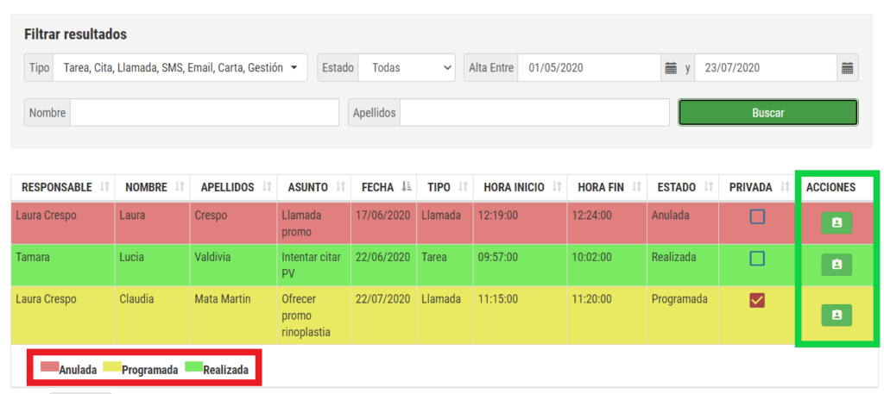The height and width of the screenshot is (394, 884).
Task: Click the Nombre text field
Action: (204, 112)
